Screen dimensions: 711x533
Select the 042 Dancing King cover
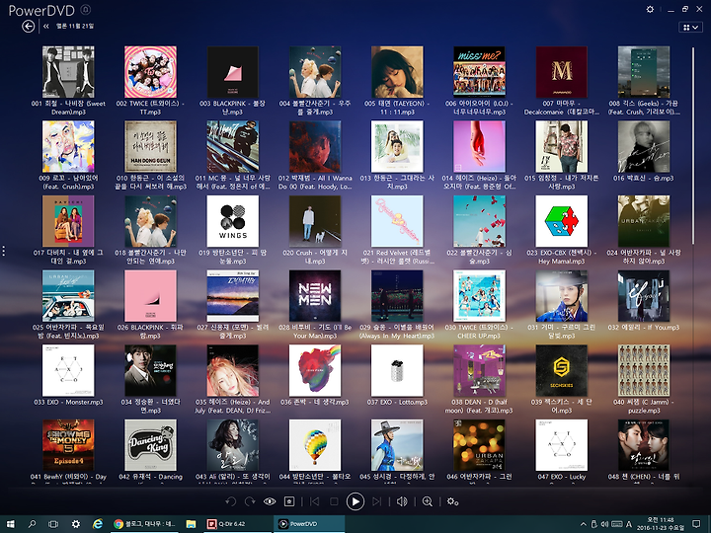coord(150,445)
